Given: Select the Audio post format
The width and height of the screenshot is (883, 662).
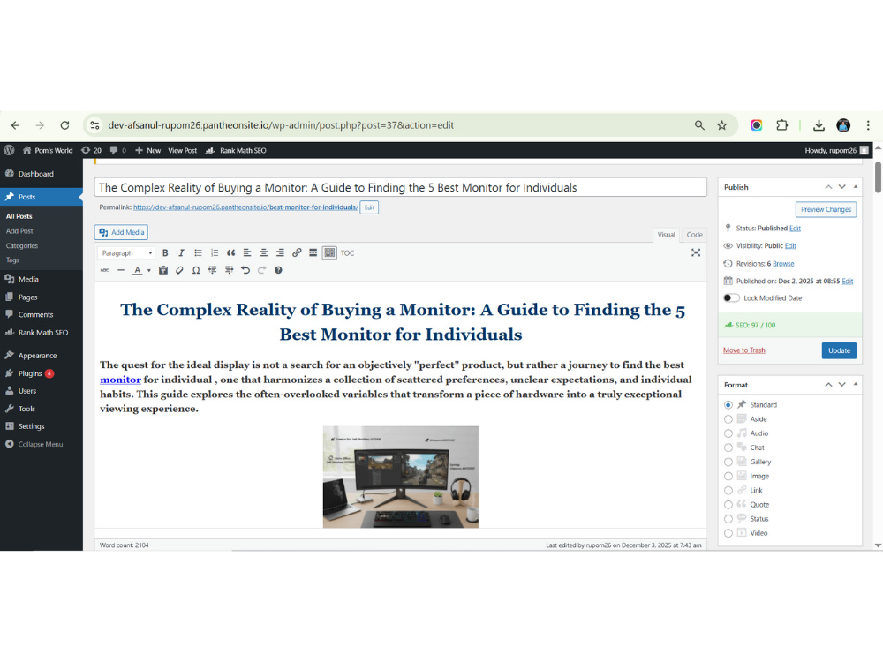Looking at the screenshot, I should coord(728,433).
